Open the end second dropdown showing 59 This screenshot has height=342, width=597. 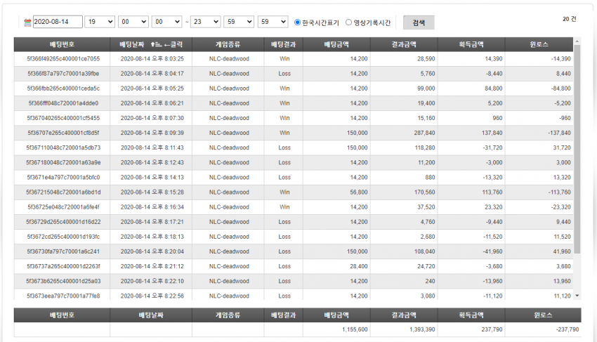click(x=273, y=22)
